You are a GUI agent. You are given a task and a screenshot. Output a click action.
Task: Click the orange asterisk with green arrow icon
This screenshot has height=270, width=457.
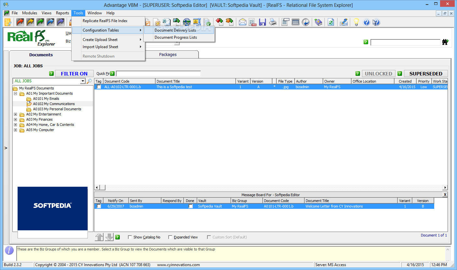pyautogui.click(x=230, y=22)
